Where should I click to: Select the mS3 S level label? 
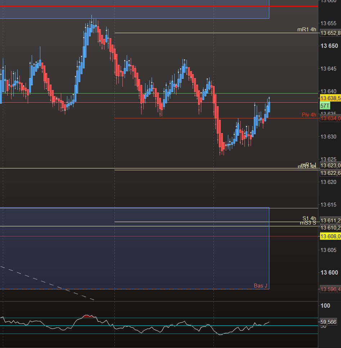pyautogui.click(x=308, y=223)
